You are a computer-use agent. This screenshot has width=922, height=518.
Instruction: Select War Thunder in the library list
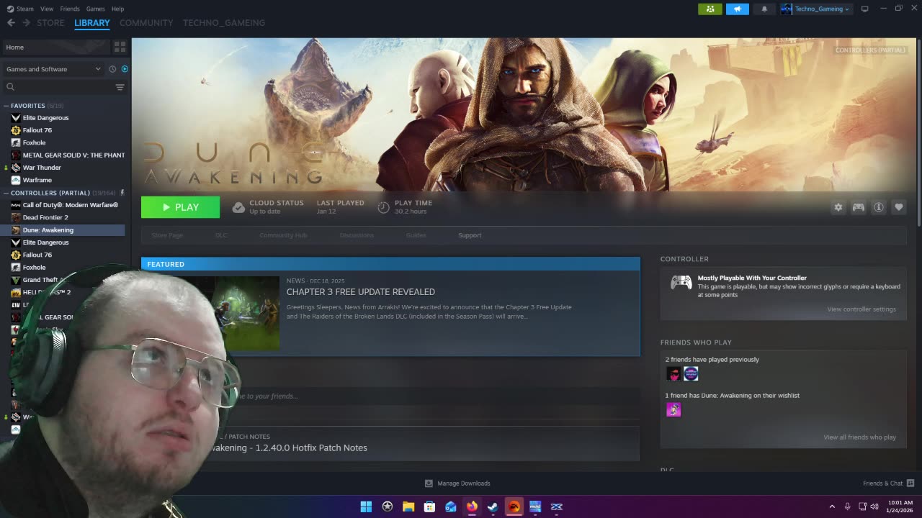click(42, 168)
